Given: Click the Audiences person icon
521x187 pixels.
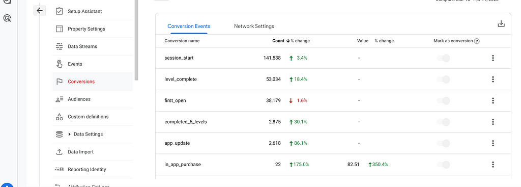Looking at the screenshot, I should [x=59, y=99].
